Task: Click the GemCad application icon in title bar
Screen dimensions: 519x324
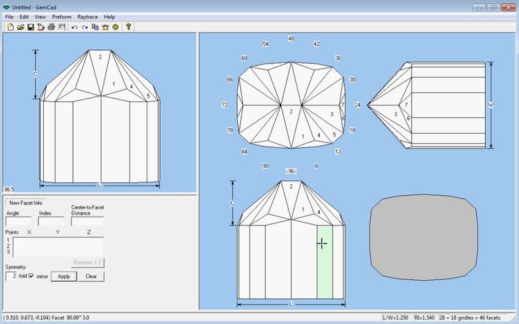Action: (x=6, y=7)
